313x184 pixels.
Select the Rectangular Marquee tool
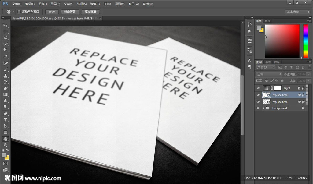[6, 32]
